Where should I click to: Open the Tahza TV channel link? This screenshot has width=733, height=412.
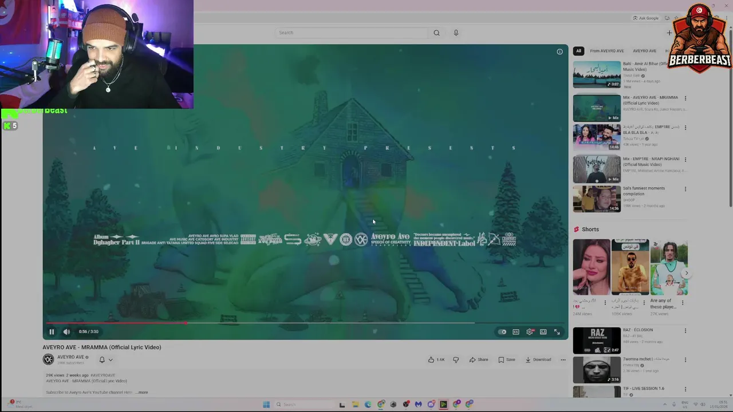633,139
